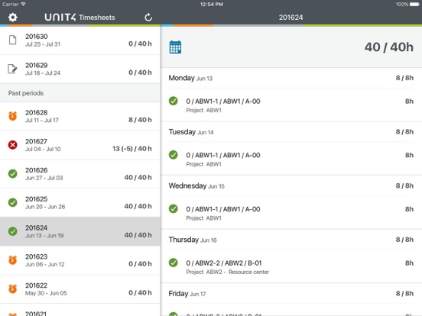Tap the battery indicator in the status bar
The image size is (422, 316).
click(x=414, y=5)
